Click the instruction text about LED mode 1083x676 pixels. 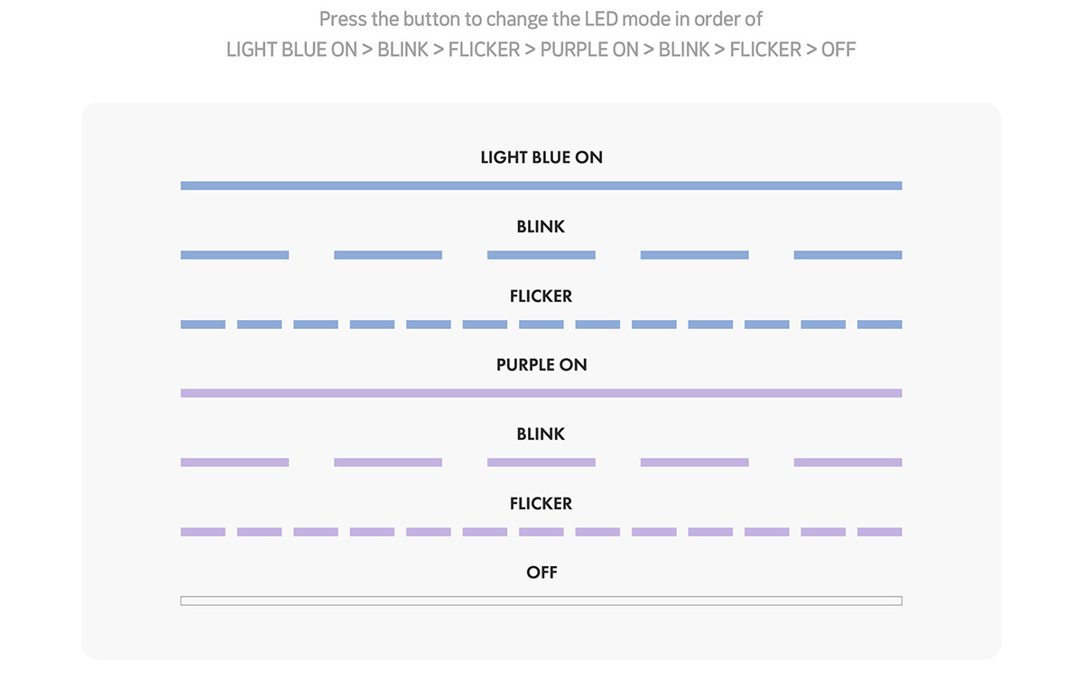point(541,33)
